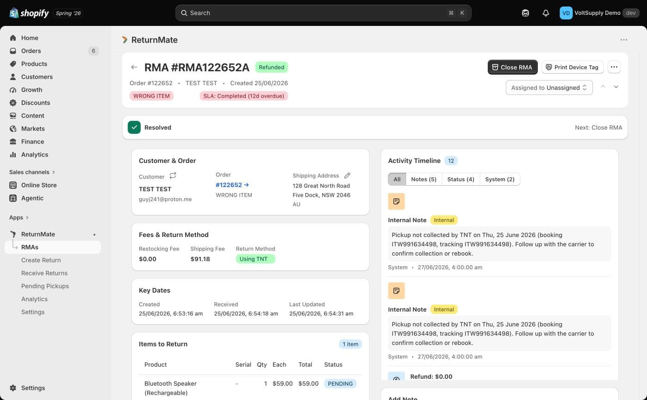Open the Sidekick assistant icon in top bar
The width and height of the screenshot is (647, 400).
click(525, 13)
